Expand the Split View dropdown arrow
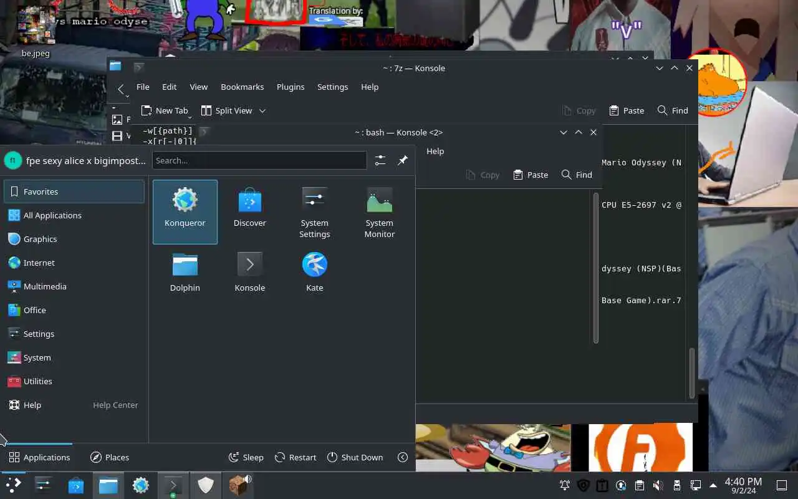Viewport: 798px width, 499px height. (x=262, y=110)
